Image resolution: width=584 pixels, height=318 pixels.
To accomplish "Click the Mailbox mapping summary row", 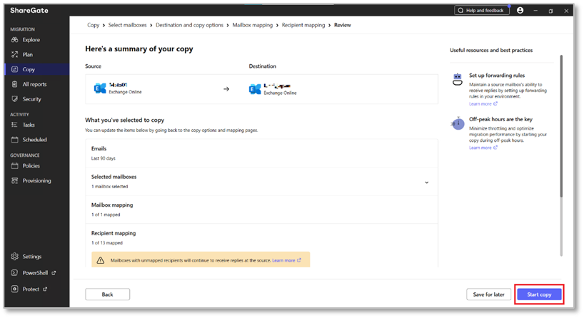I will (261, 210).
